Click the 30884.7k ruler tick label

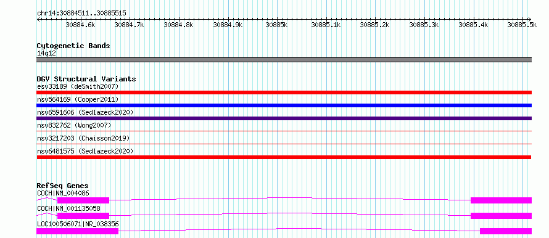(130, 25)
